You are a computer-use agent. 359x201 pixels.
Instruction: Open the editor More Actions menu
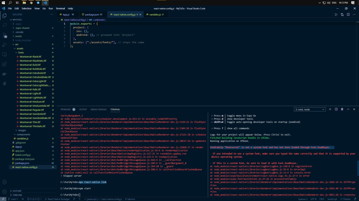coord(354,15)
